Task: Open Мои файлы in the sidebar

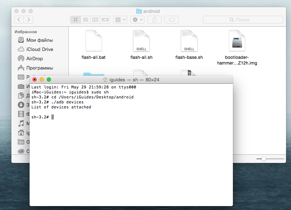Action: pyautogui.click(x=39, y=40)
